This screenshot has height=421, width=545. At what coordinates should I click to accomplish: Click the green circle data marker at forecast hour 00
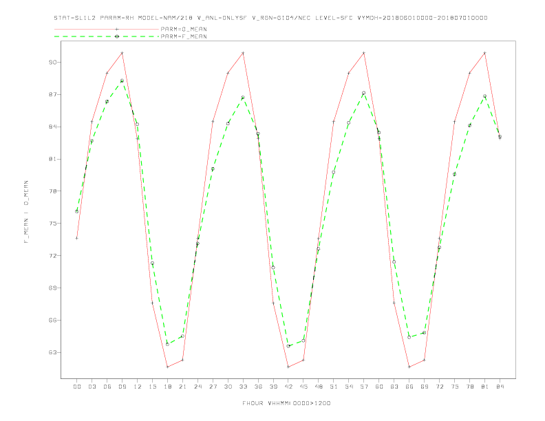(x=77, y=212)
